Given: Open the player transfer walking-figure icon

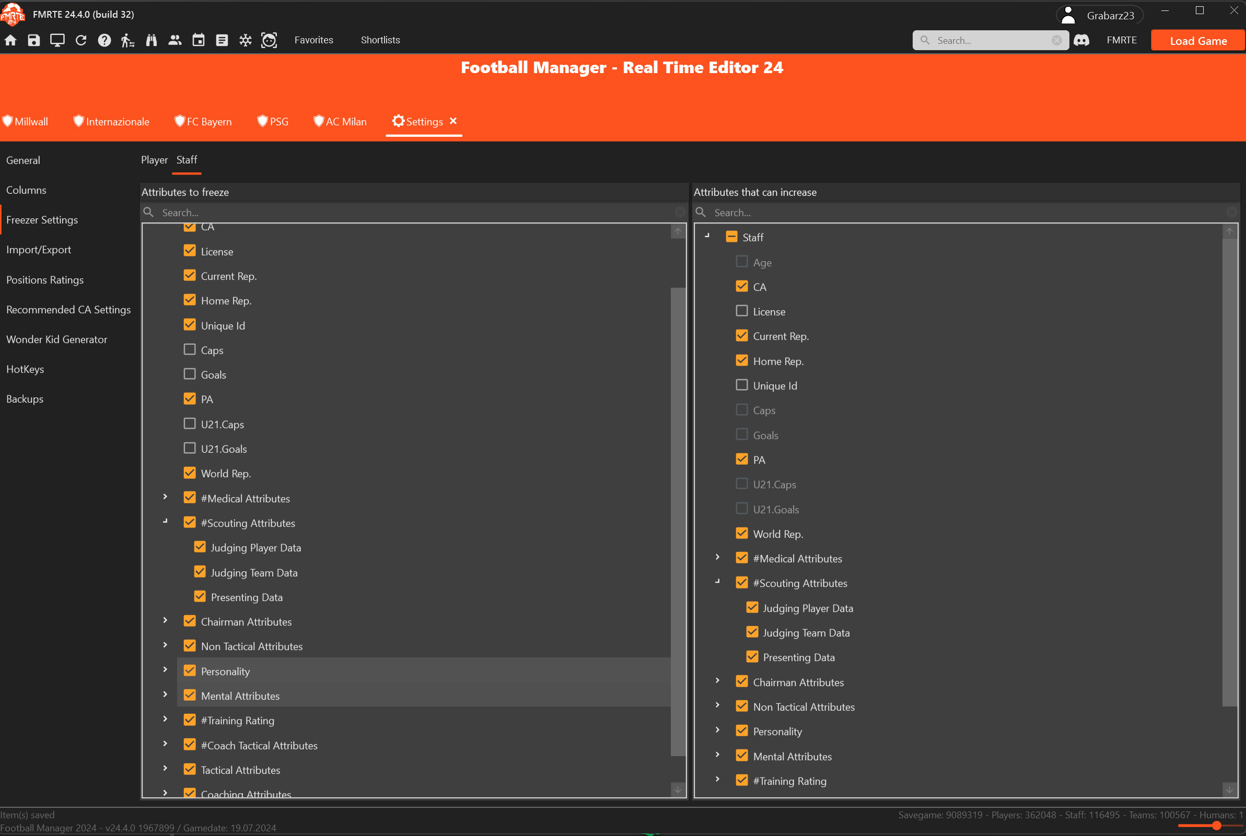Looking at the screenshot, I should (x=127, y=40).
